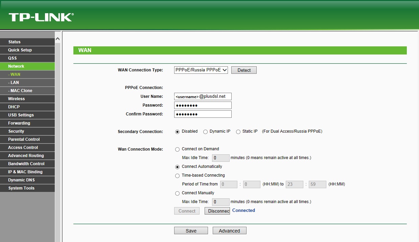Viewport: 419px width, 242px height.
Task: Click the Confirm Password field
Action: click(x=203, y=114)
